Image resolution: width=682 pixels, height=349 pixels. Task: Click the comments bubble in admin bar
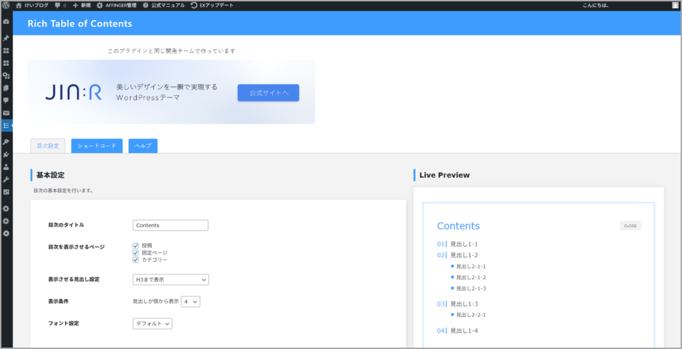click(x=58, y=5)
